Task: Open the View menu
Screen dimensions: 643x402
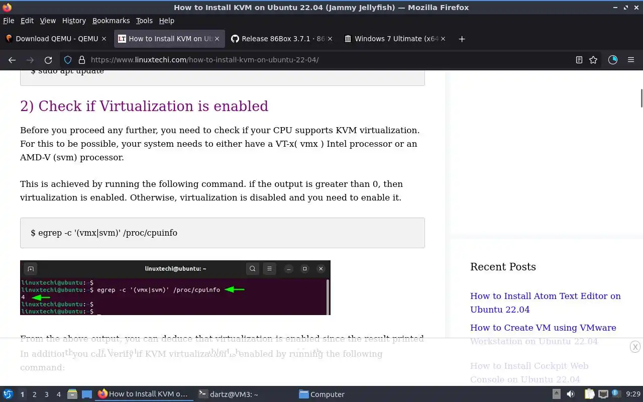Action: 48,21
